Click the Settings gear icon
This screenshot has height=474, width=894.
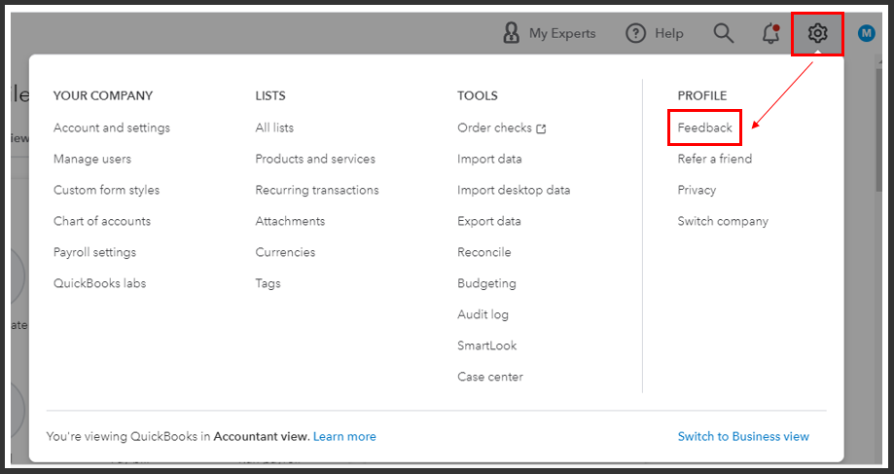click(x=817, y=34)
